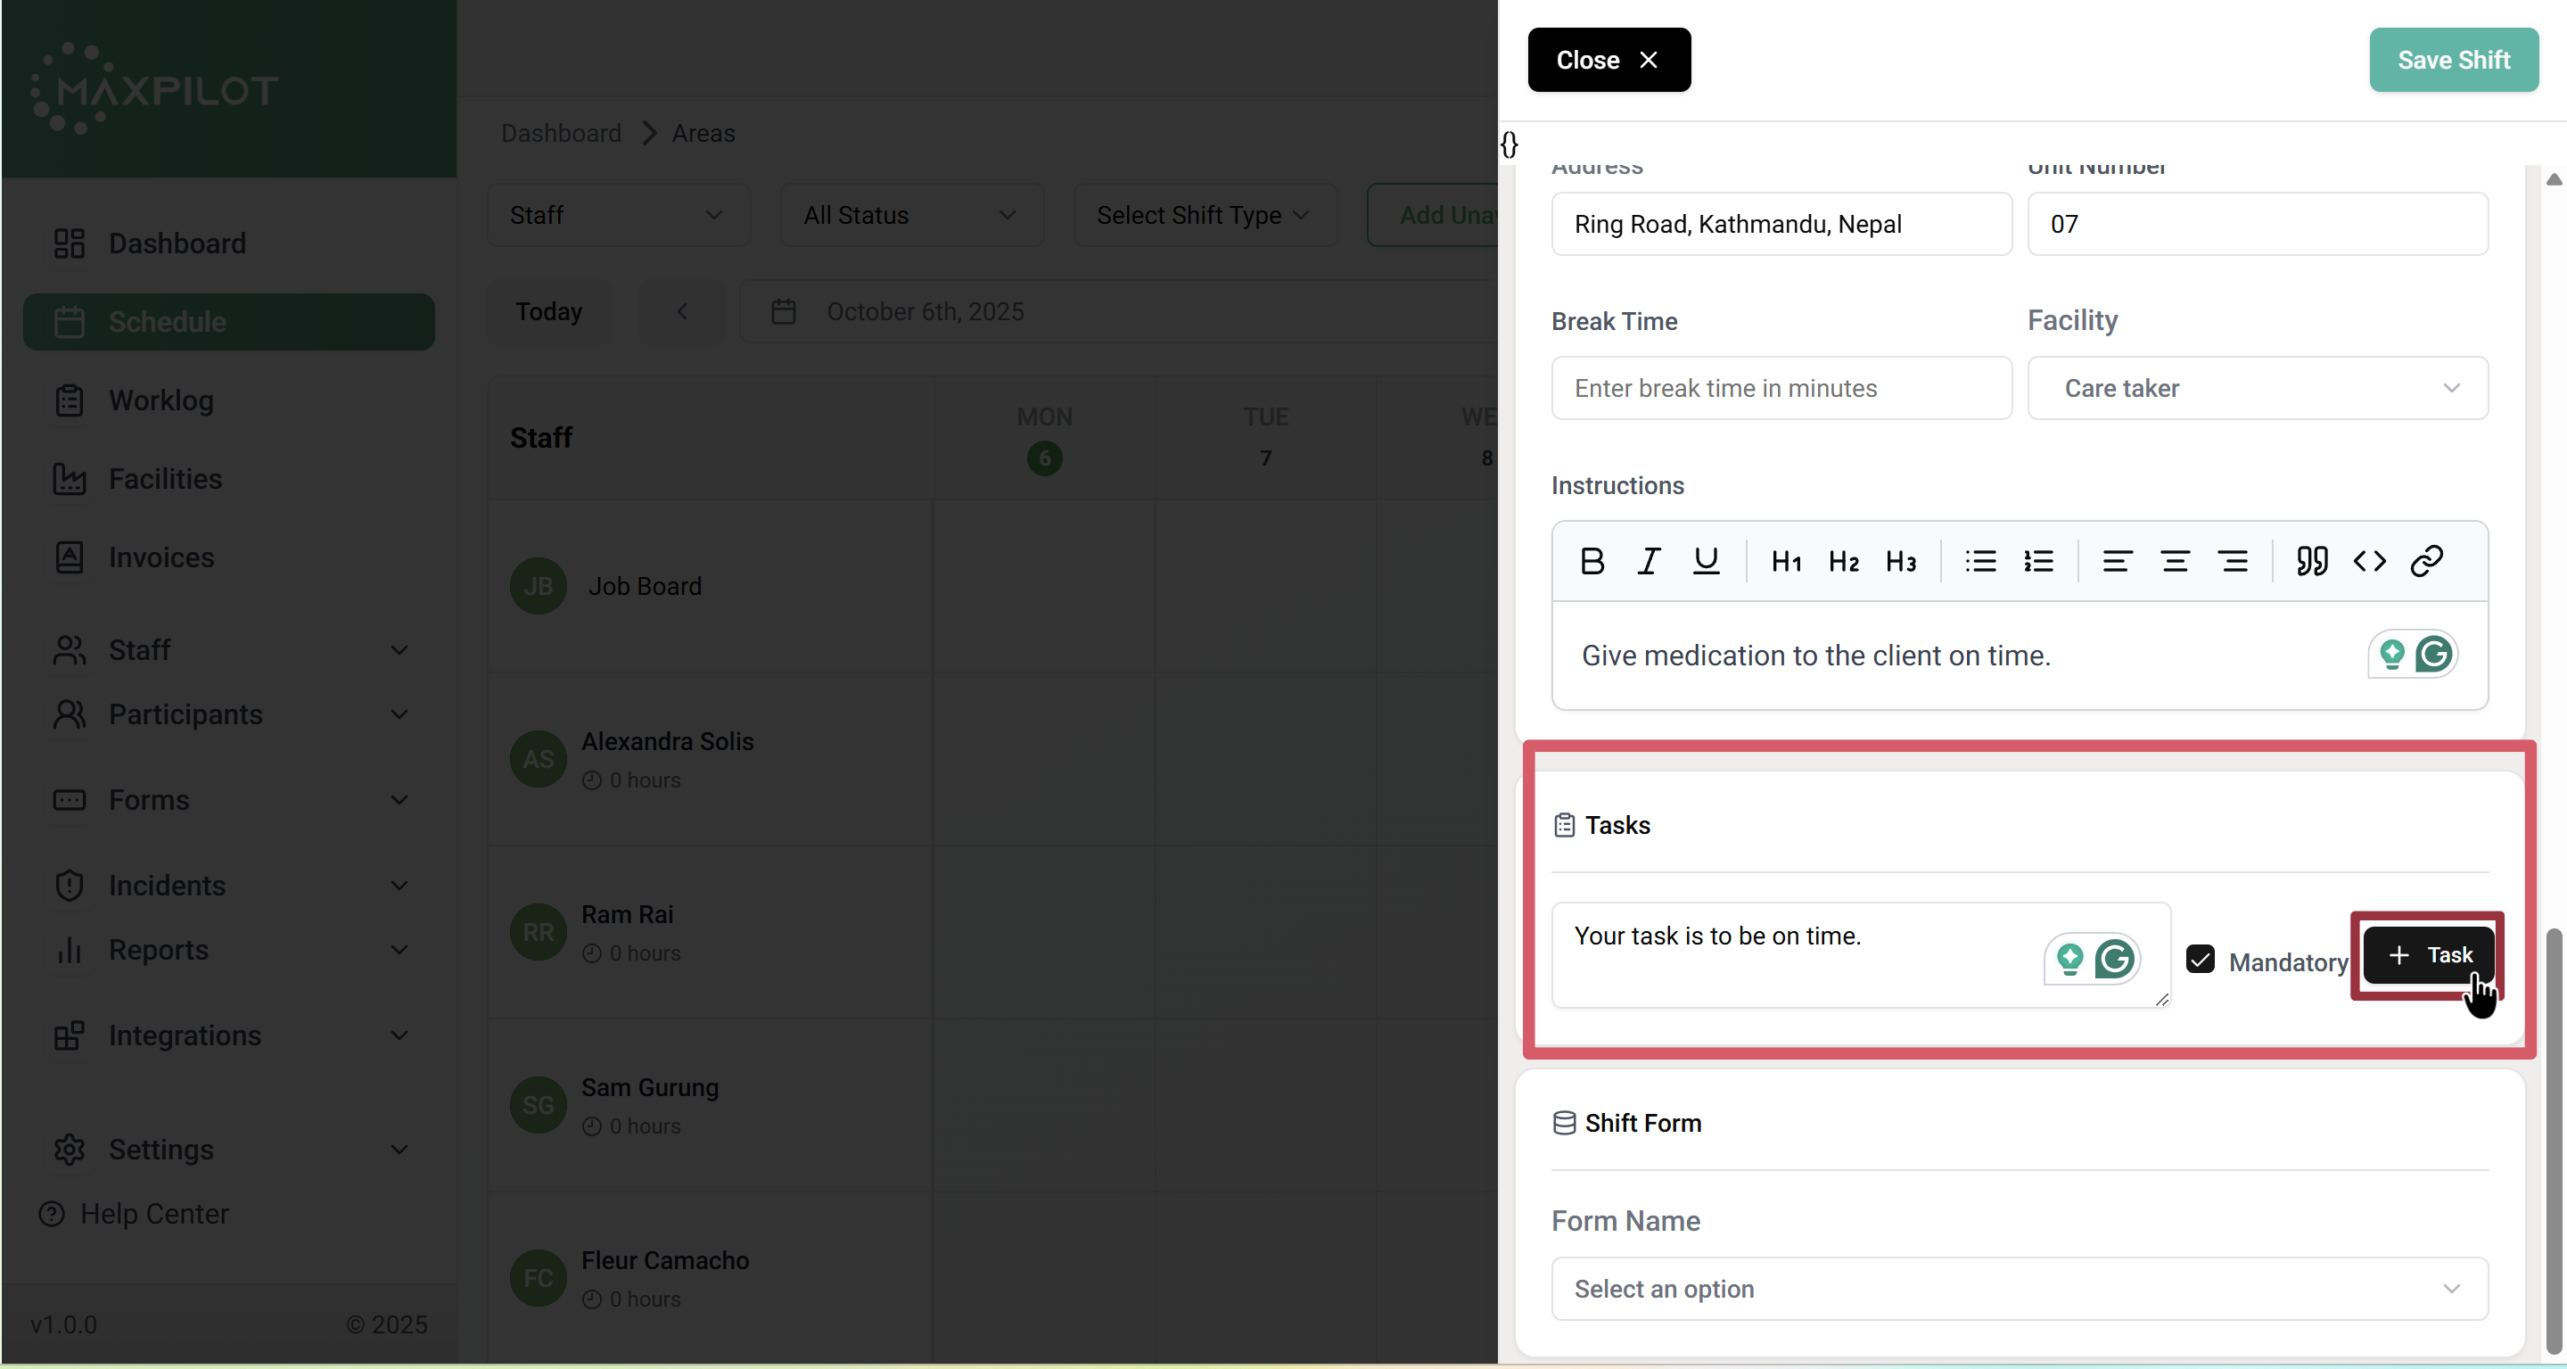Toggle bold formatting in Instructions editor

pos(1592,561)
